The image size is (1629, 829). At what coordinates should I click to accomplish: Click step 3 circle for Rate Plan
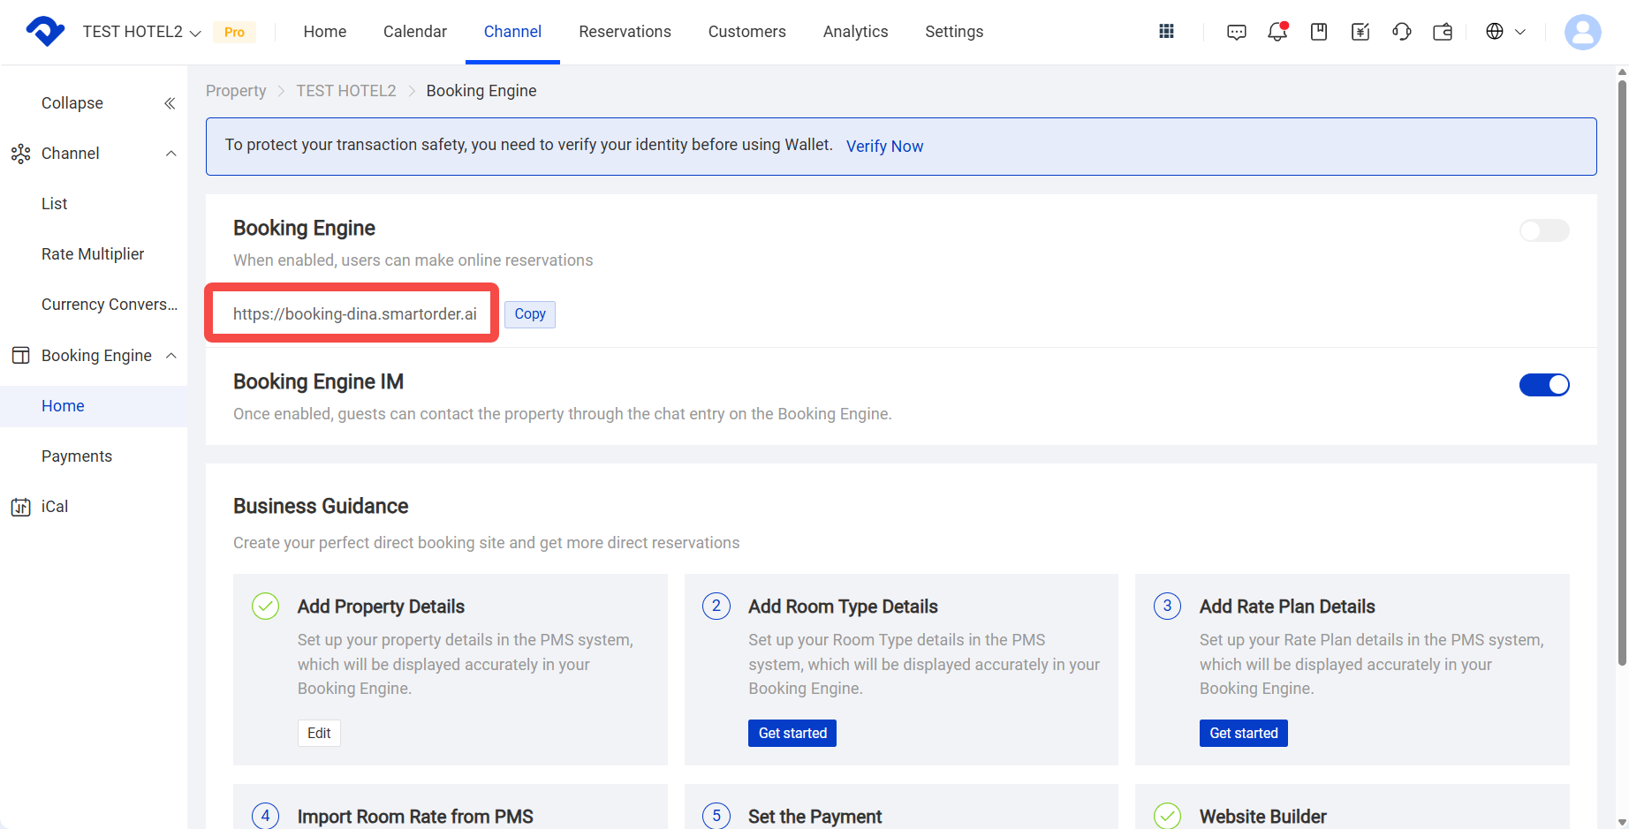[1168, 607]
